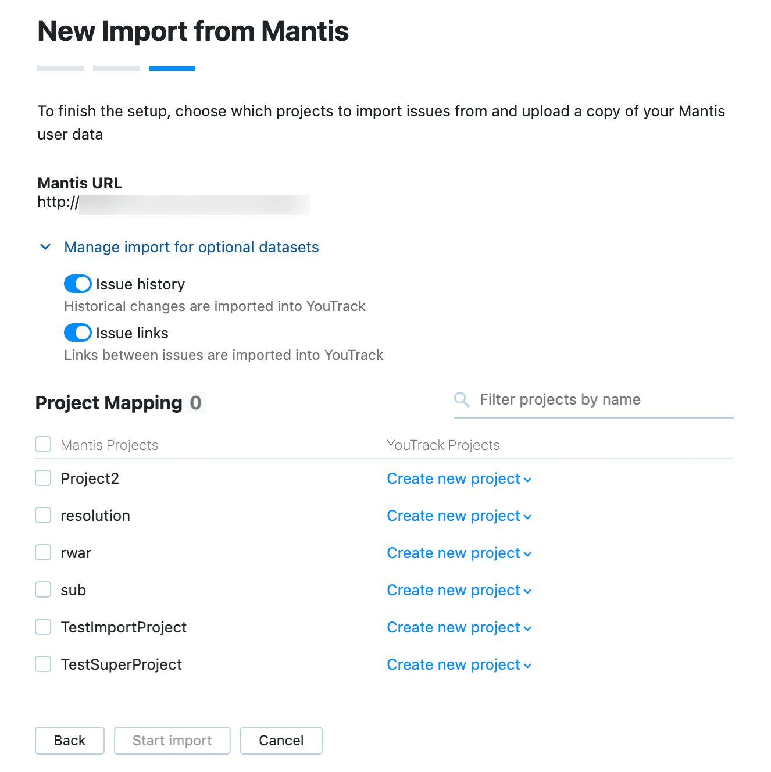Image resolution: width=771 pixels, height=772 pixels.
Task: Check the rwar project checkbox
Action: point(43,552)
